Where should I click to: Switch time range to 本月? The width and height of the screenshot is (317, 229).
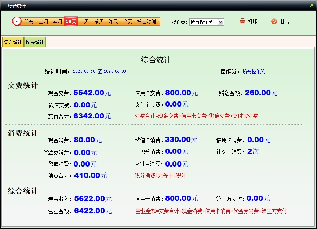pos(57,22)
